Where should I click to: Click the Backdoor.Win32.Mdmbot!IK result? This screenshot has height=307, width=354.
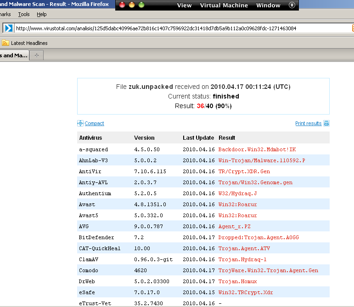[257, 149]
